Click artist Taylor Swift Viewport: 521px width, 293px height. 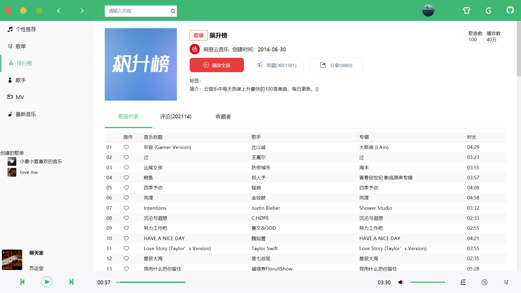pyautogui.click(x=265, y=249)
